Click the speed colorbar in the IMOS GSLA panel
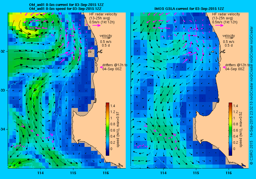The image size is (256, 179). click(230, 129)
